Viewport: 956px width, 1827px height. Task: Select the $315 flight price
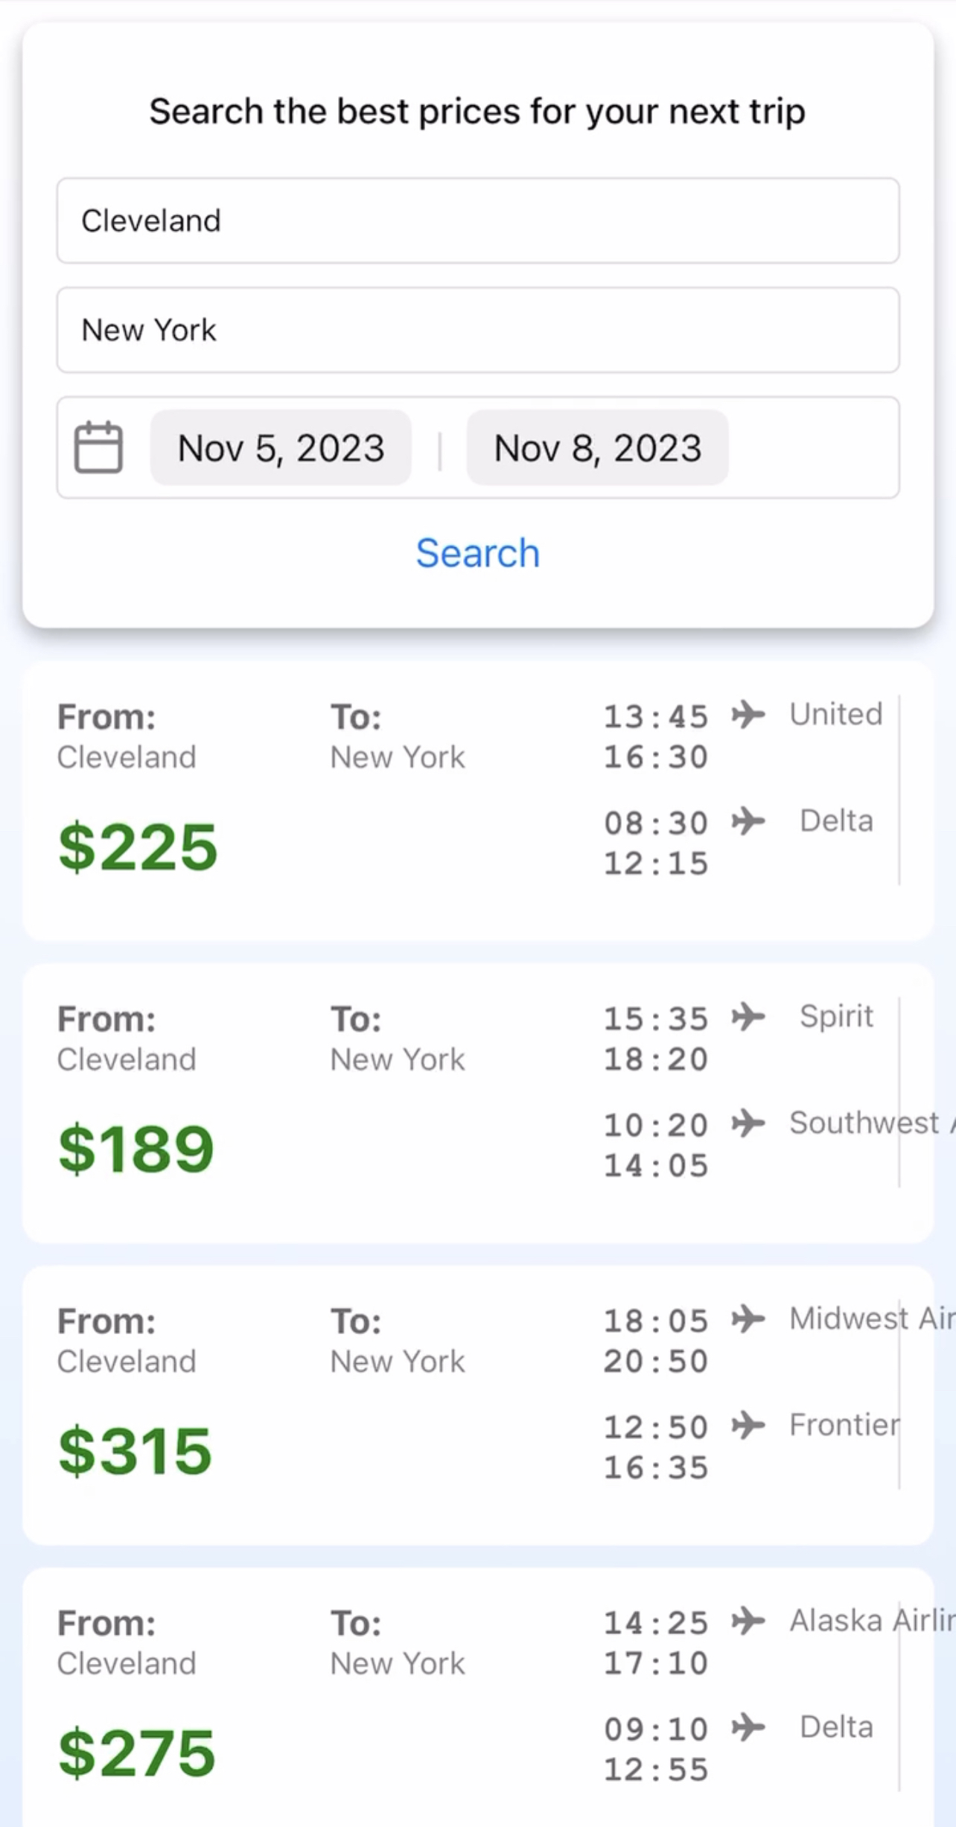coord(136,1451)
